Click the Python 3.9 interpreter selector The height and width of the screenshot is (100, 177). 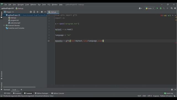coord(166,96)
